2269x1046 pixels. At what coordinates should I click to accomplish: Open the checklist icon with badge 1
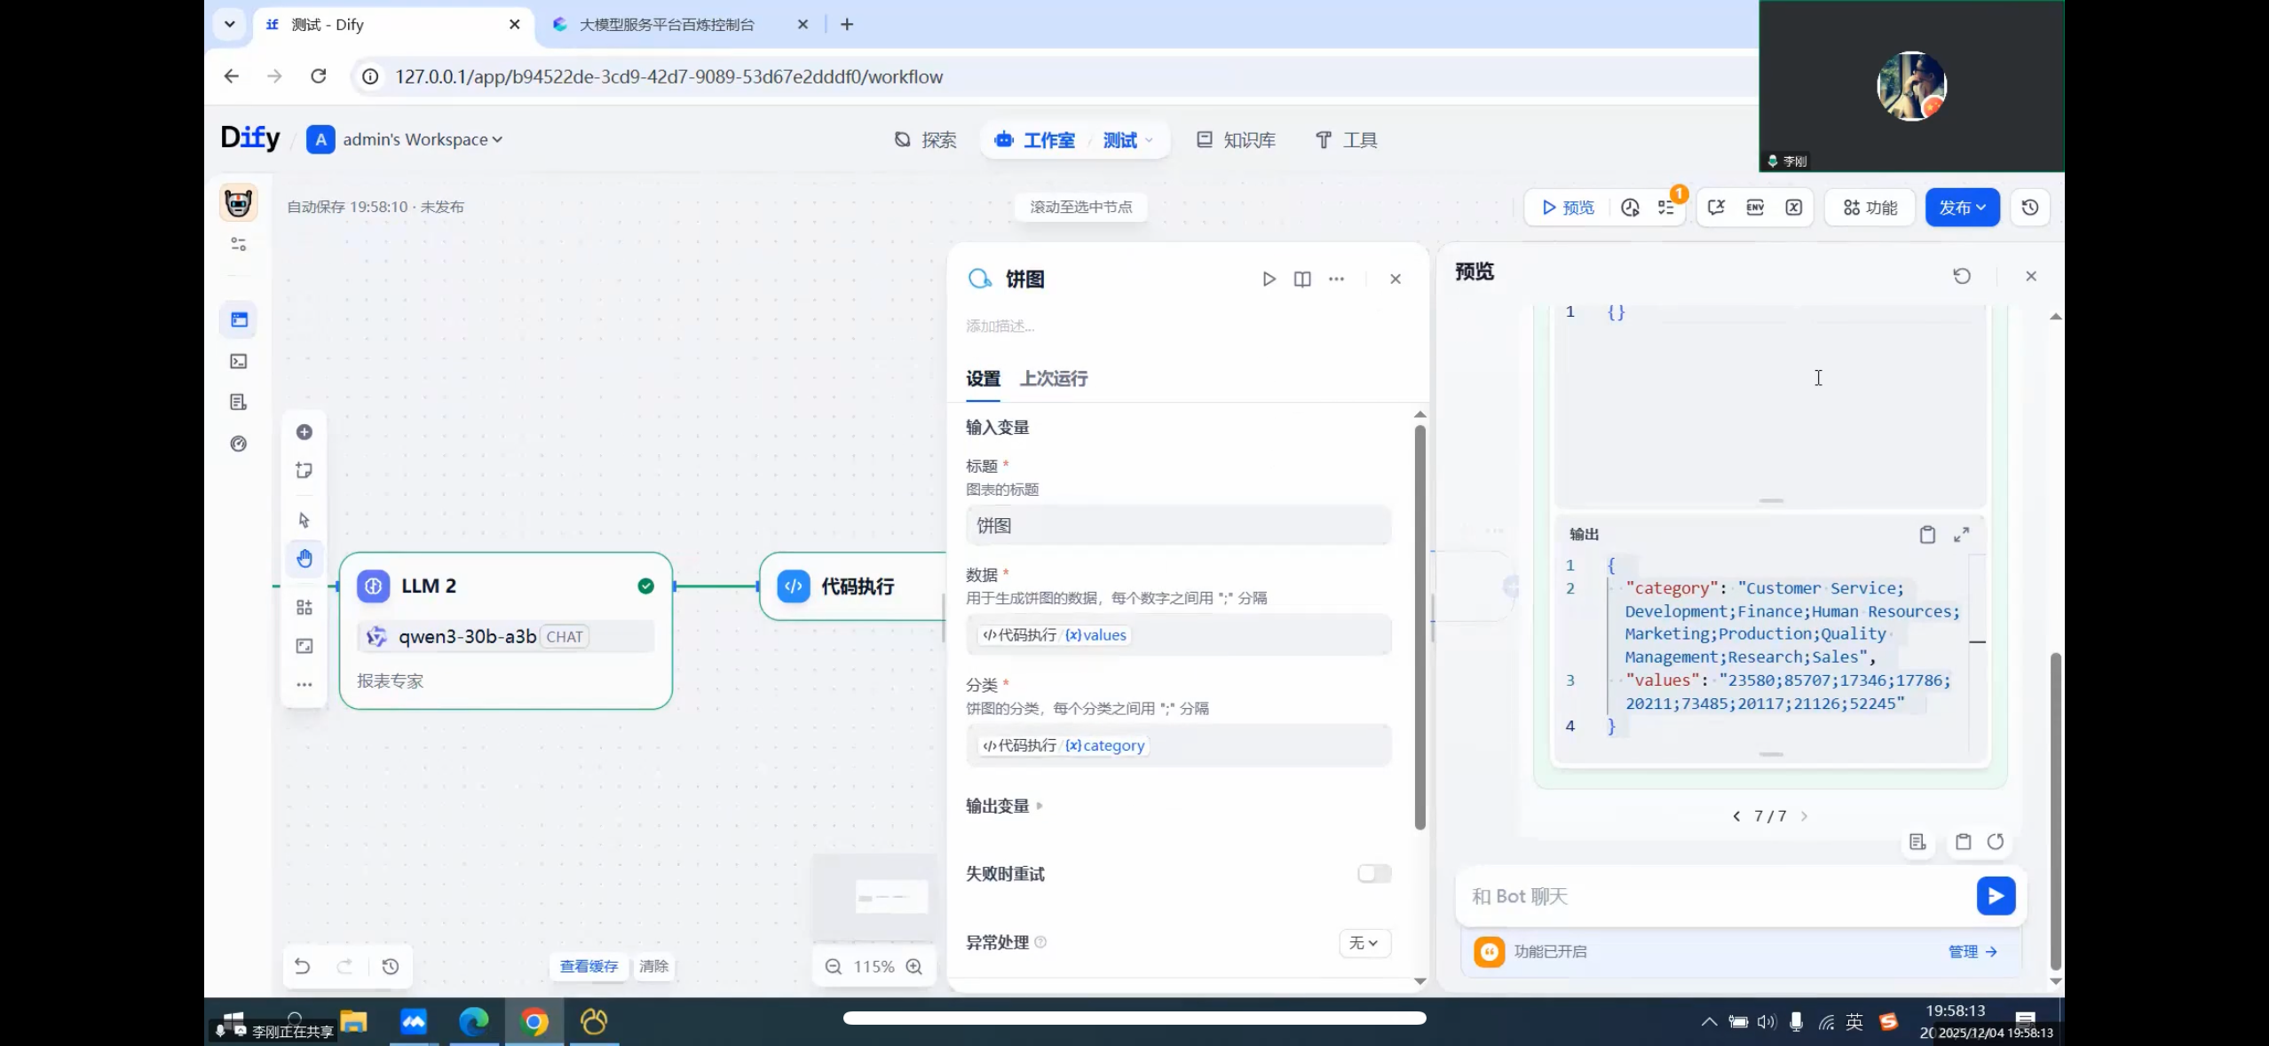(1666, 207)
